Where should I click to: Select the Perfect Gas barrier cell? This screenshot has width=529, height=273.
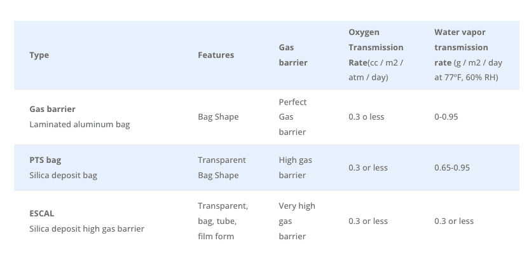pyautogui.click(x=293, y=117)
